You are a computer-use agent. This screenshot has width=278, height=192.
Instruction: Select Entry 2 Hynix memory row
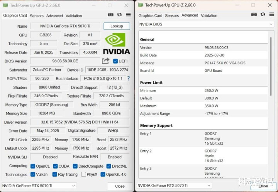coord(203,156)
